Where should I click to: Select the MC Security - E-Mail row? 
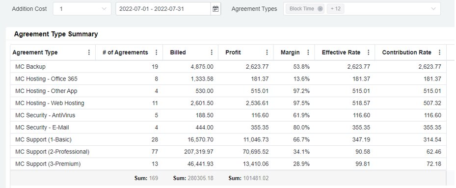pos(228,128)
